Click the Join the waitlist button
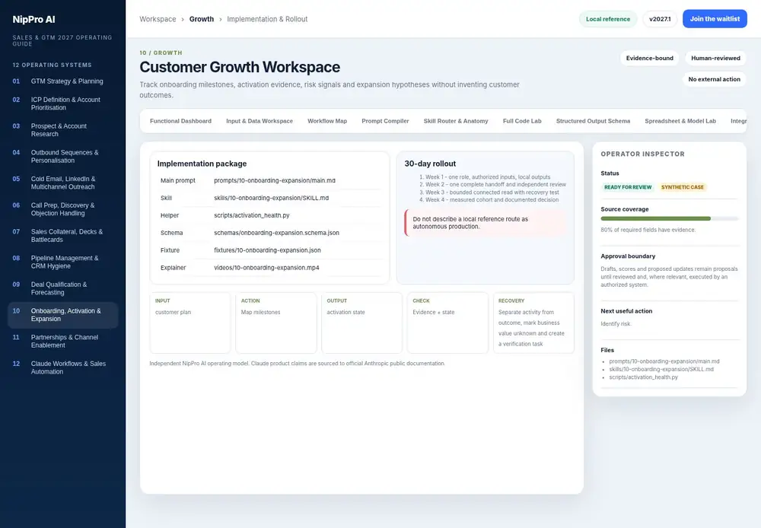 click(715, 19)
